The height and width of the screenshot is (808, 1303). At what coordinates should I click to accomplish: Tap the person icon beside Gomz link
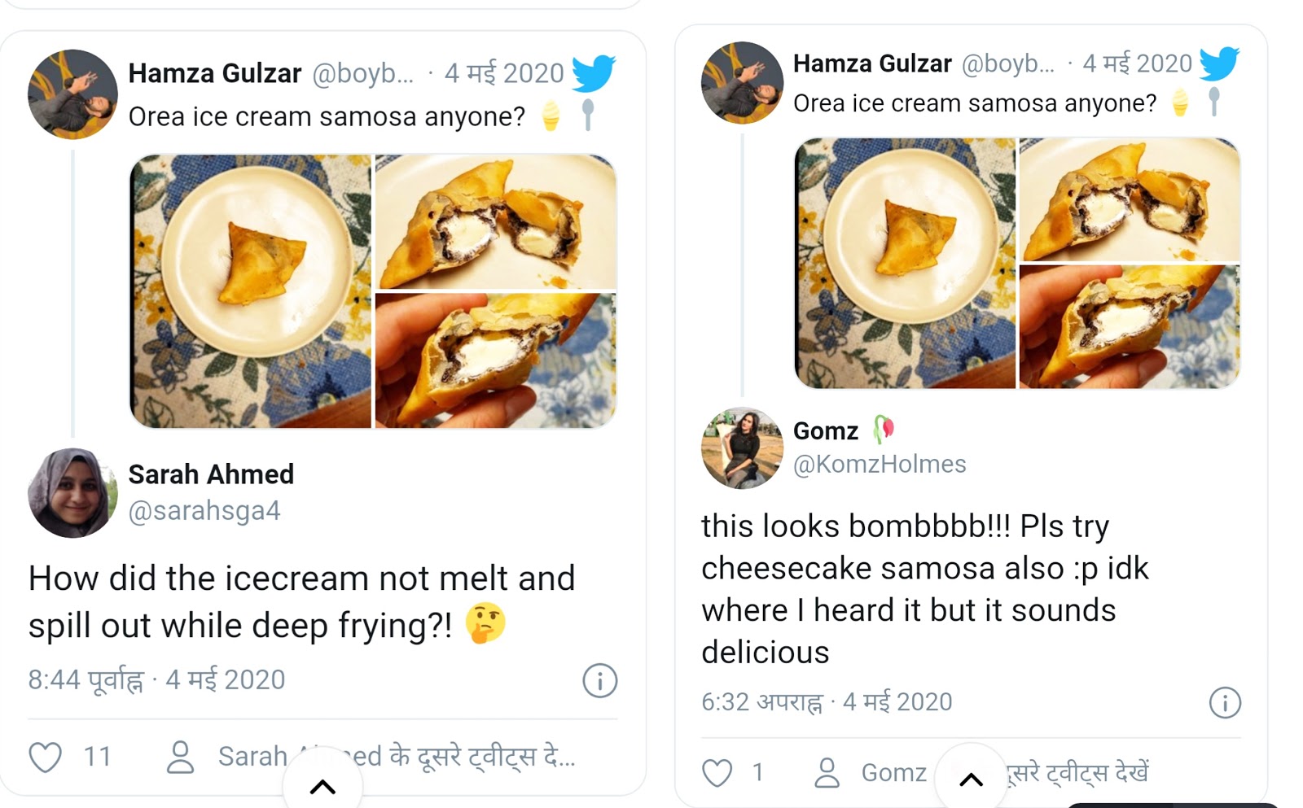point(827,772)
